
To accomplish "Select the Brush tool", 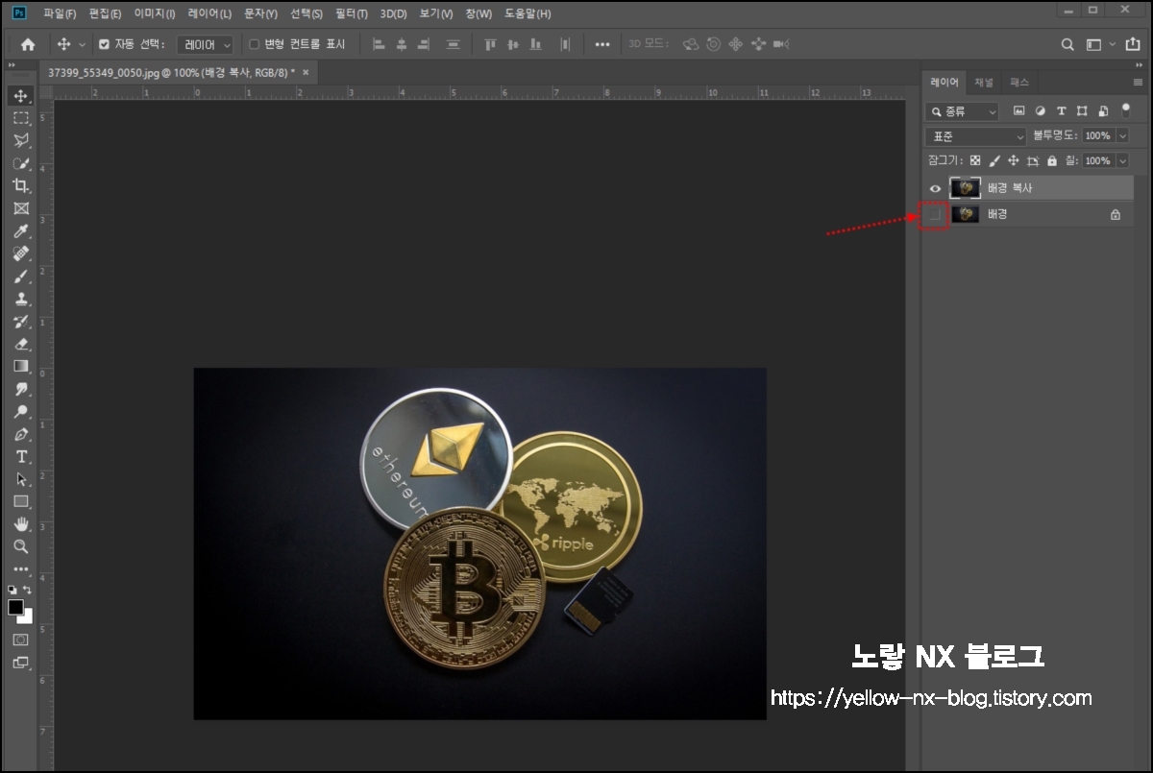I will 21,277.
